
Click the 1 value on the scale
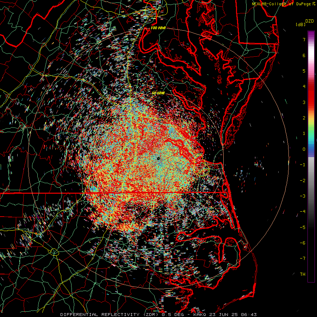(x=304, y=133)
